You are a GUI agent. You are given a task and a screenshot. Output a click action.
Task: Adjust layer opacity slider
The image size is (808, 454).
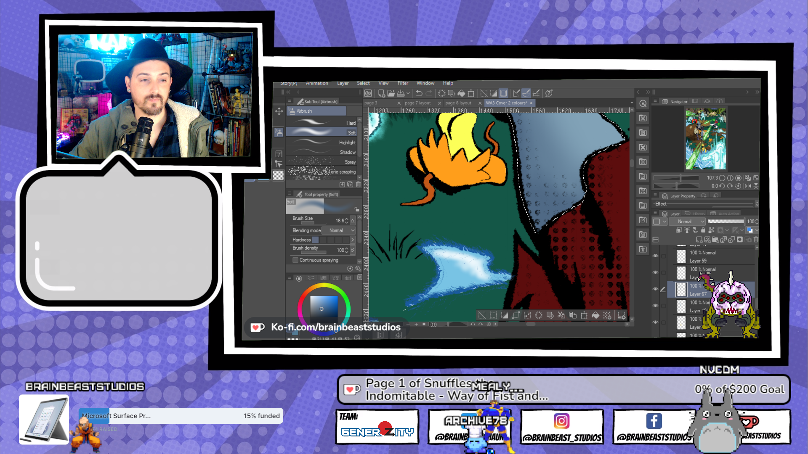click(x=726, y=222)
